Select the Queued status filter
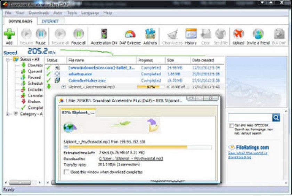Screen dimensions: 292x196 click(32, 71)
